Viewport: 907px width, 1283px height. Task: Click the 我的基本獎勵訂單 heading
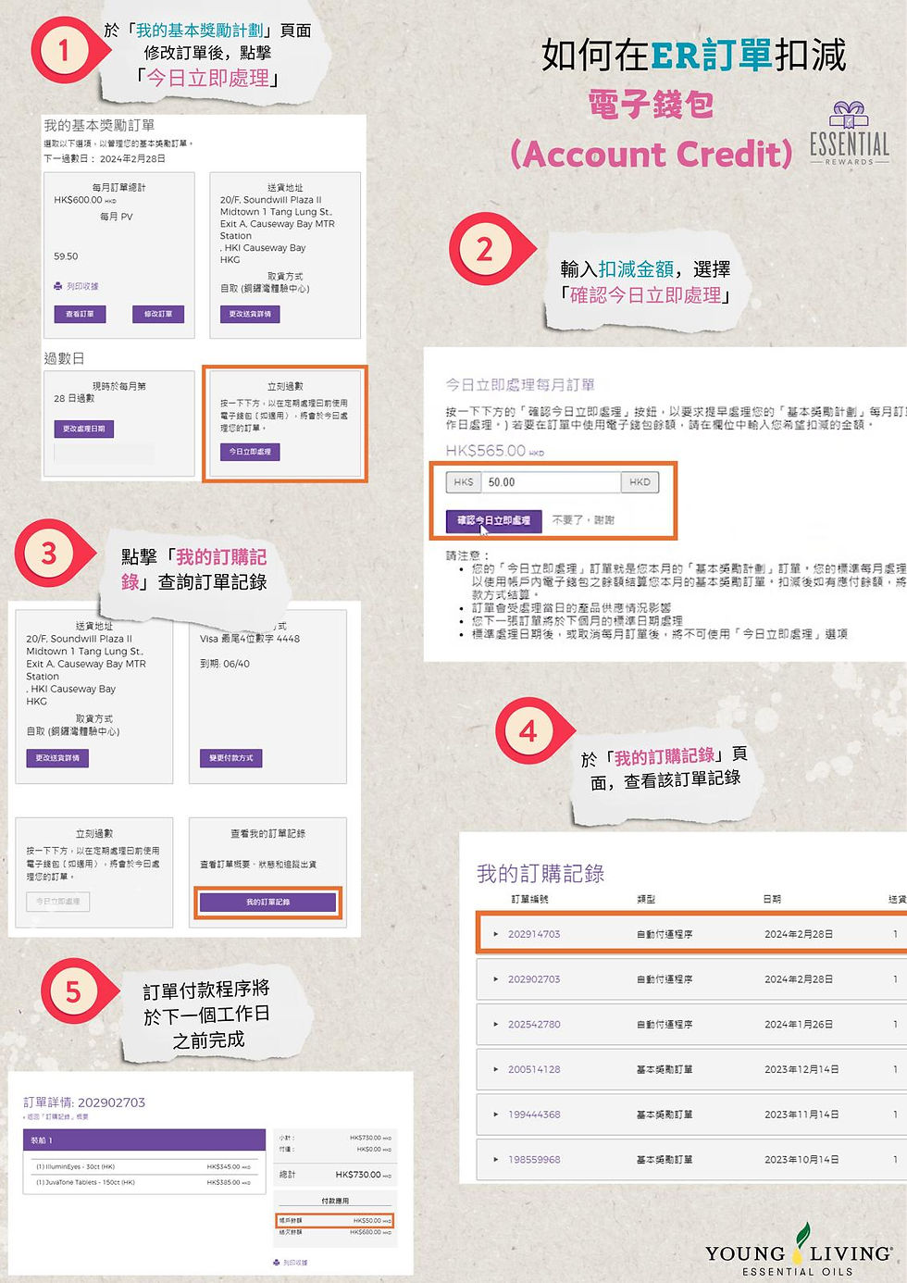(99, 125)
